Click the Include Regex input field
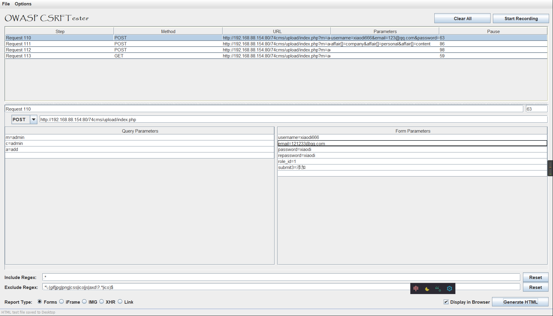This screenshot has width=553, height=316. tap(281, 277)
